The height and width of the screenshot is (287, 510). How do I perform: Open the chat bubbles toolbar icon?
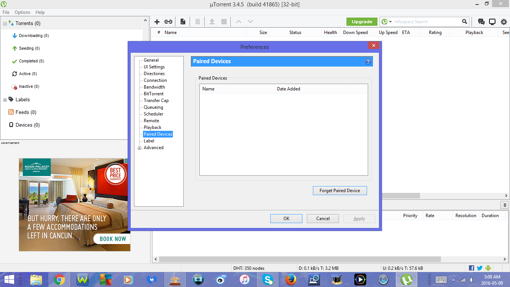coord(481,22)
